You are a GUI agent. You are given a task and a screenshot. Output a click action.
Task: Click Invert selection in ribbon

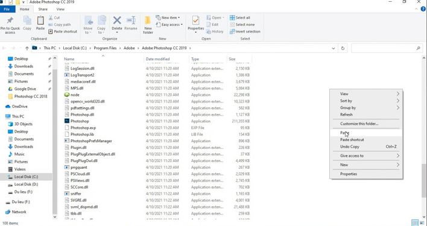[x=245, y=31]
